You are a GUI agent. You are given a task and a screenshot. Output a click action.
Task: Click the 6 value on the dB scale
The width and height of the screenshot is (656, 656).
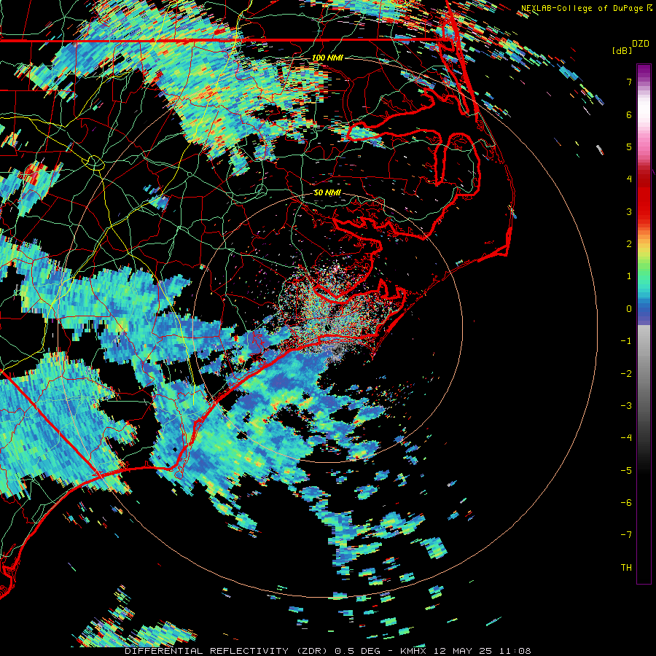coord(629,114)
